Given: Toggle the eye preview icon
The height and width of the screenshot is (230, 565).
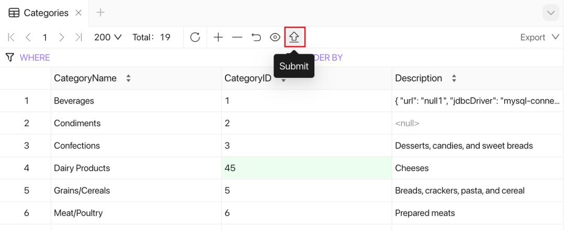Looking at the screenshot, I should tap(275, 38).
